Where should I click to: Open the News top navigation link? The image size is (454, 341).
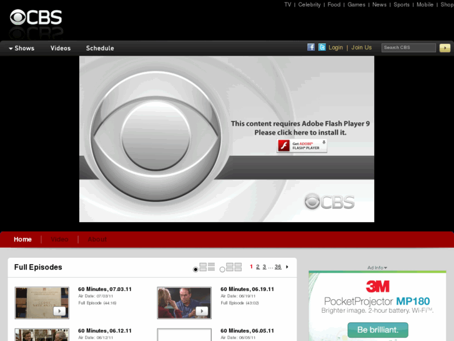pyautogui.click(x=379, y=4)
